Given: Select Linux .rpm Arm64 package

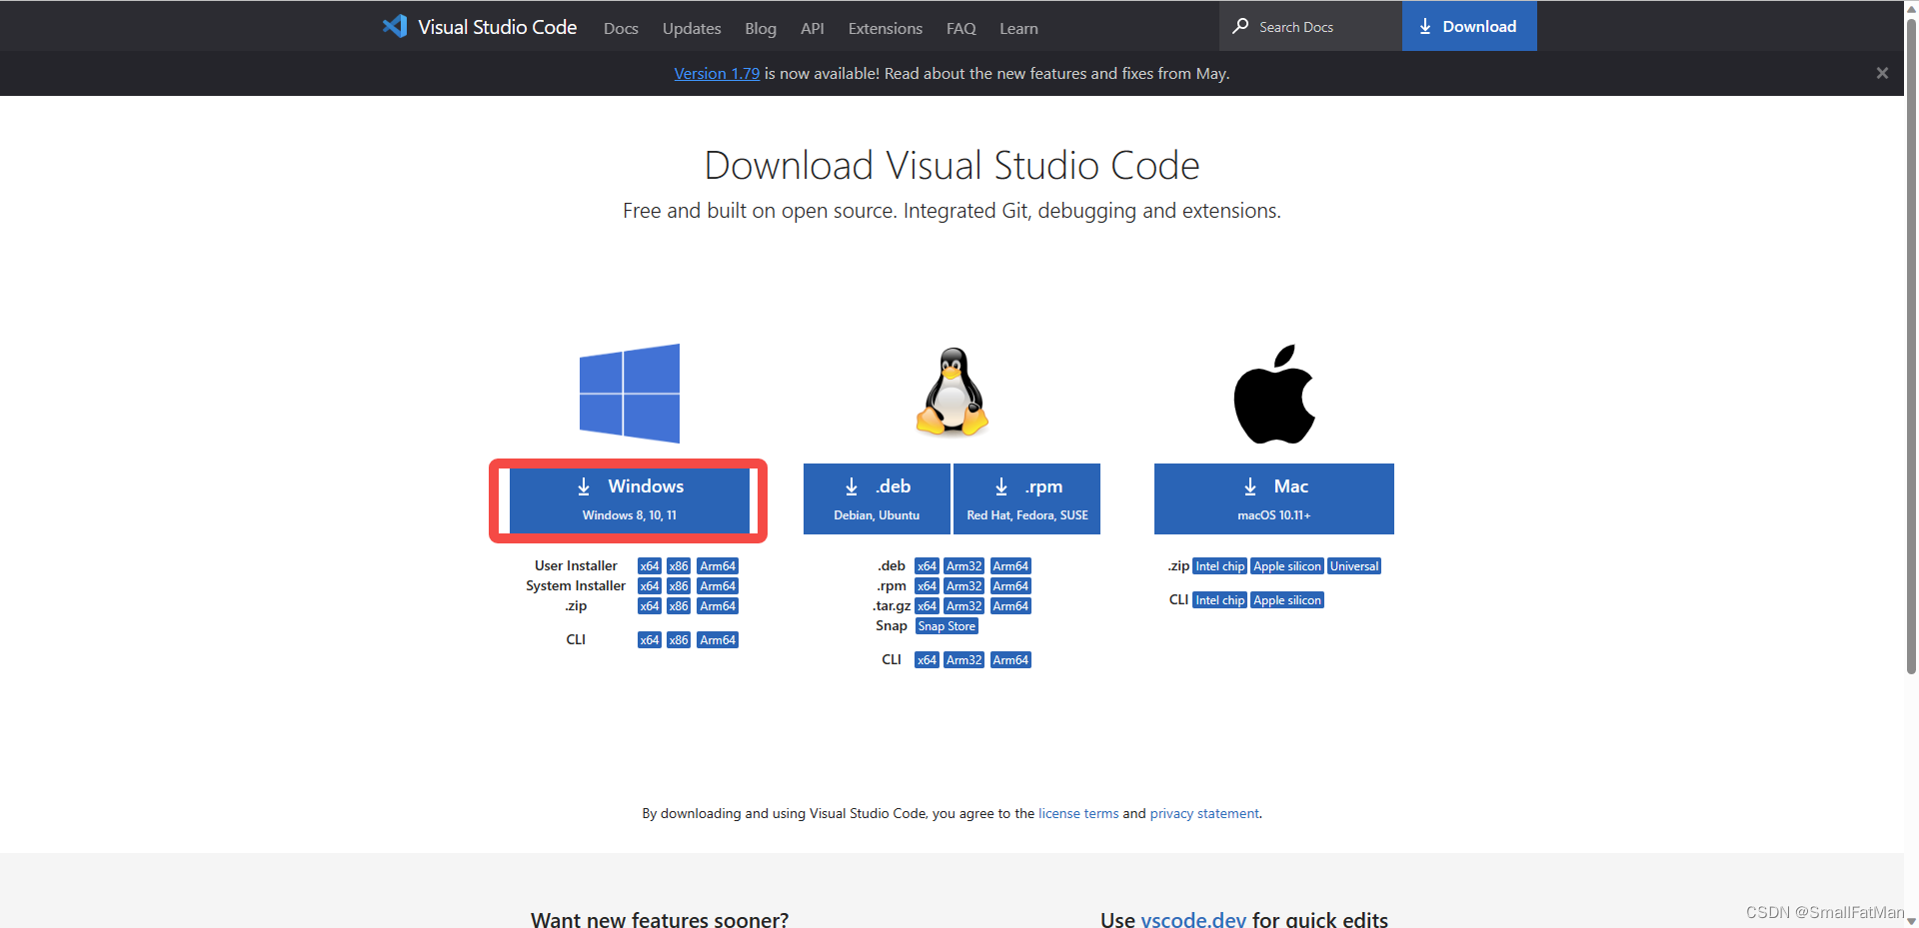Looking at the screenshot, I should (1010, 586).
